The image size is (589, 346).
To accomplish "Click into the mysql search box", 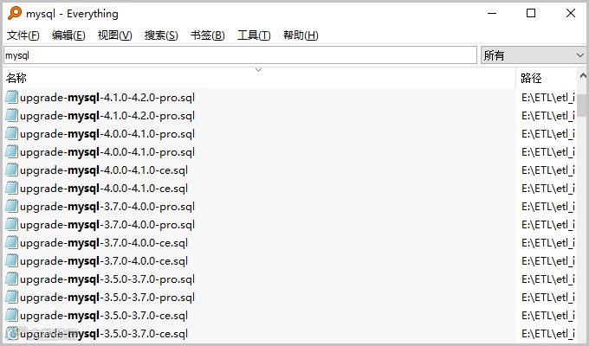I will [241, 55].
